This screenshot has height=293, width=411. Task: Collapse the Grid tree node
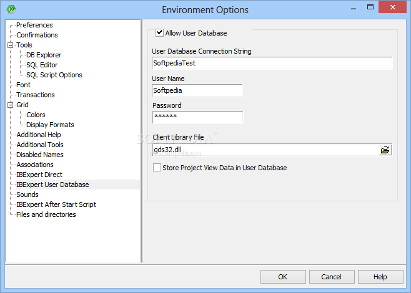coord(10,105)
